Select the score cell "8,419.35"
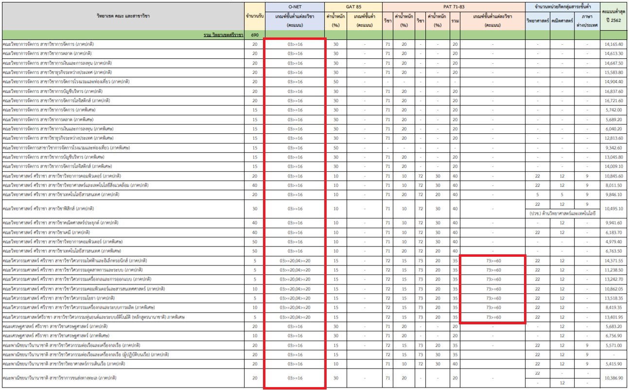 [613, 308]
